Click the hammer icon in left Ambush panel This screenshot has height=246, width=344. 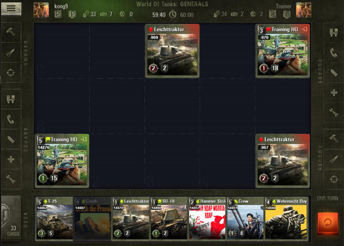(11, 33)
